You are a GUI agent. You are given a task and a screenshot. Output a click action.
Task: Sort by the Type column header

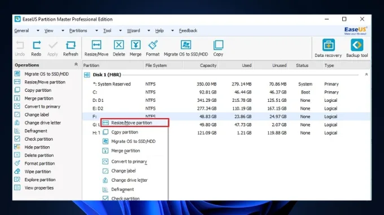[x=346, y=65]
